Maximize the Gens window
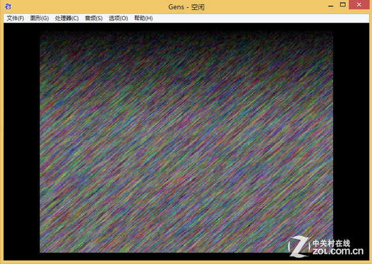 [x=342, y=5]
